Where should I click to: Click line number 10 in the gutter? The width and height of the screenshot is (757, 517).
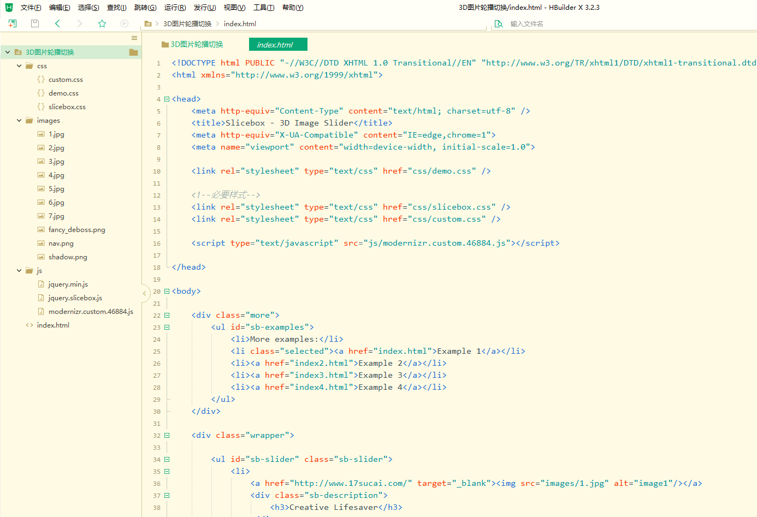pyautogui.click(x=157, y=171)
